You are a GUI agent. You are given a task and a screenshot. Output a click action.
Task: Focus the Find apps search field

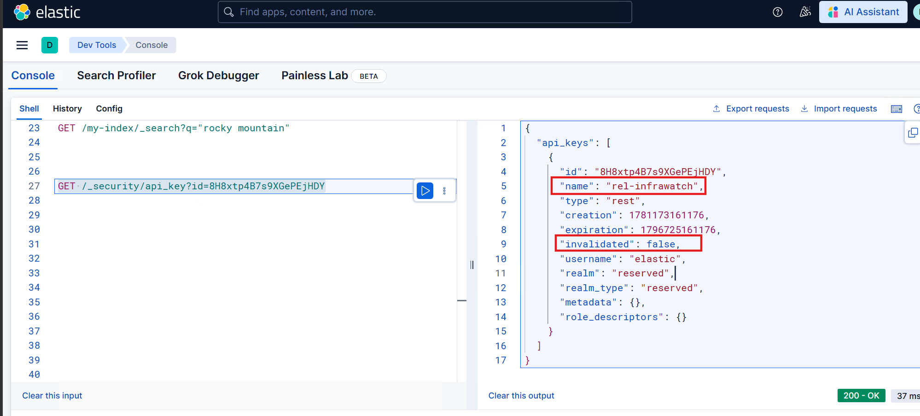(425, 12)
